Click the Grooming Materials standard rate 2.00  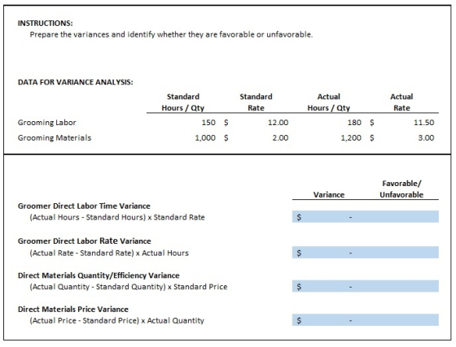pyautogui.click(x=280, y=138)
